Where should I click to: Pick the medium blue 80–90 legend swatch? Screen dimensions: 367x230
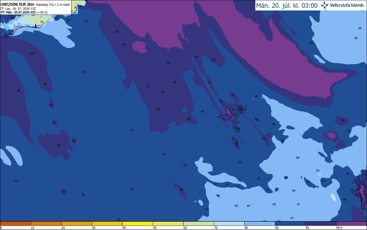pos(259,223)
